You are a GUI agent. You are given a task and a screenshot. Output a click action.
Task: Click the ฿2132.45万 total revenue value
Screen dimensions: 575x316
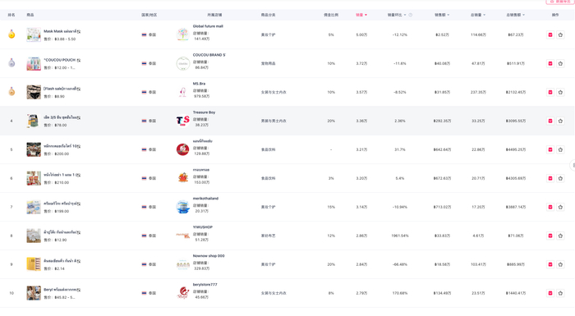tap(516, 93)
